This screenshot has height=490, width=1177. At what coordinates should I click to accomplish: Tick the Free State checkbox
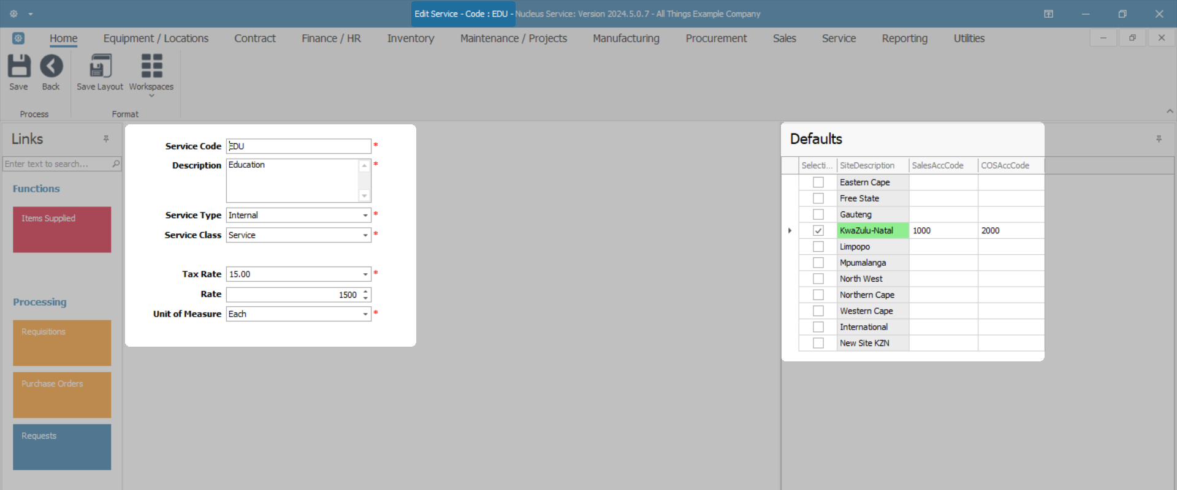(818, 198)
